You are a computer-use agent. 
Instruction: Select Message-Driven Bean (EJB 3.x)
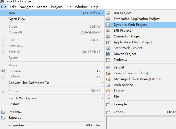pyautogui.click(x=141, y=79)
